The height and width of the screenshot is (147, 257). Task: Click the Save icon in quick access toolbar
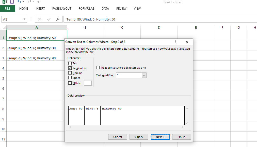(x=12, y=2)
